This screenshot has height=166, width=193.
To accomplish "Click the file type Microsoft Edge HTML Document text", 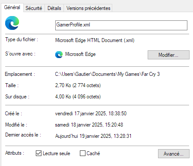I will tap(95, 40).
